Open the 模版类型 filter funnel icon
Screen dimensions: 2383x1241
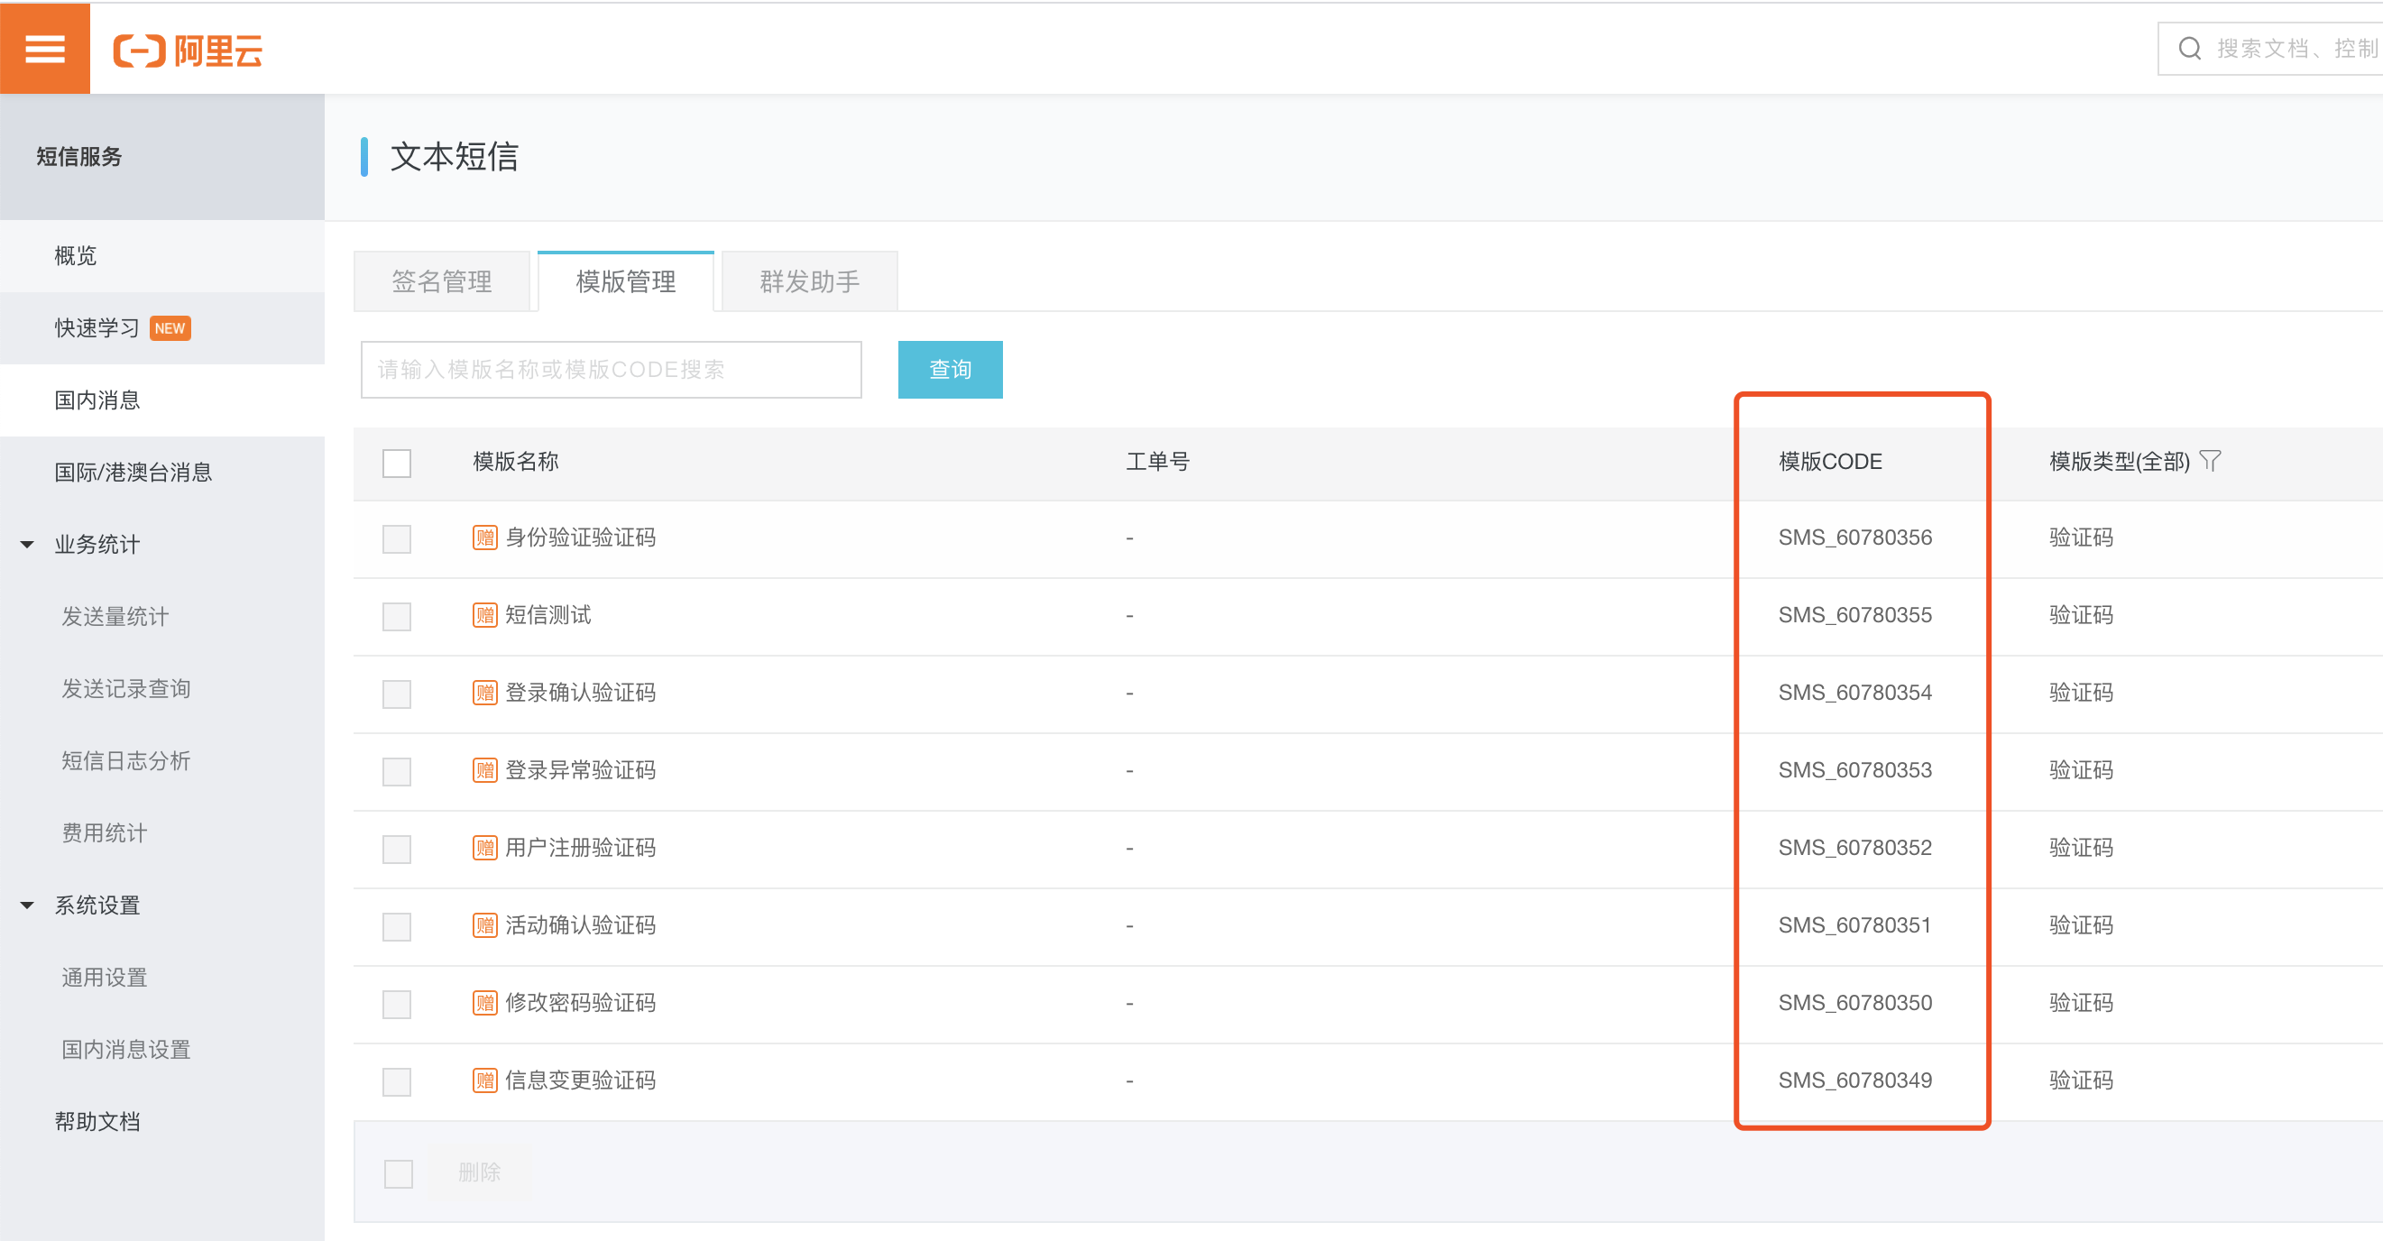[2210, 461]
